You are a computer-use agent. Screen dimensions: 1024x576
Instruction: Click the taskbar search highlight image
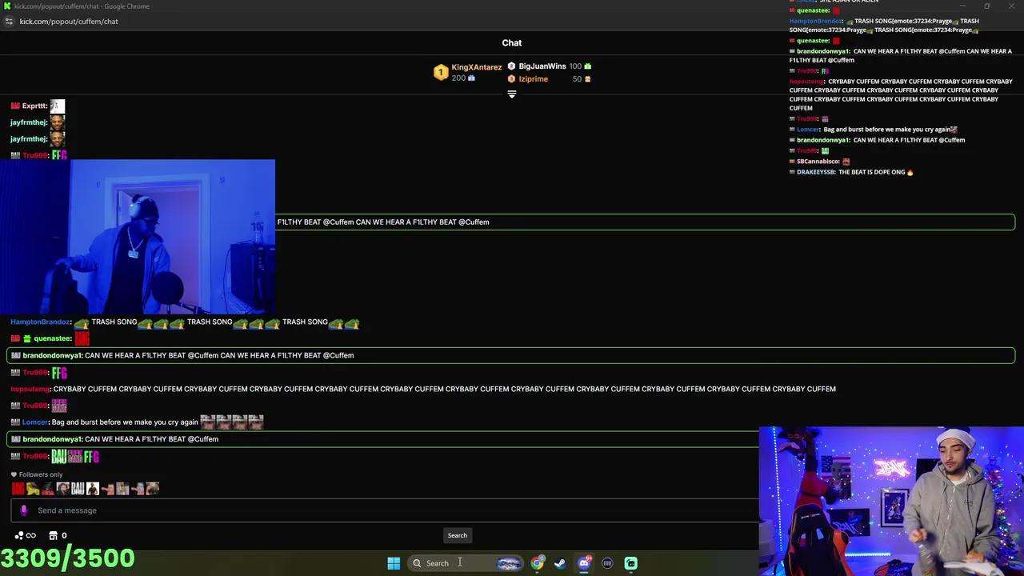(x=509, y=563)
